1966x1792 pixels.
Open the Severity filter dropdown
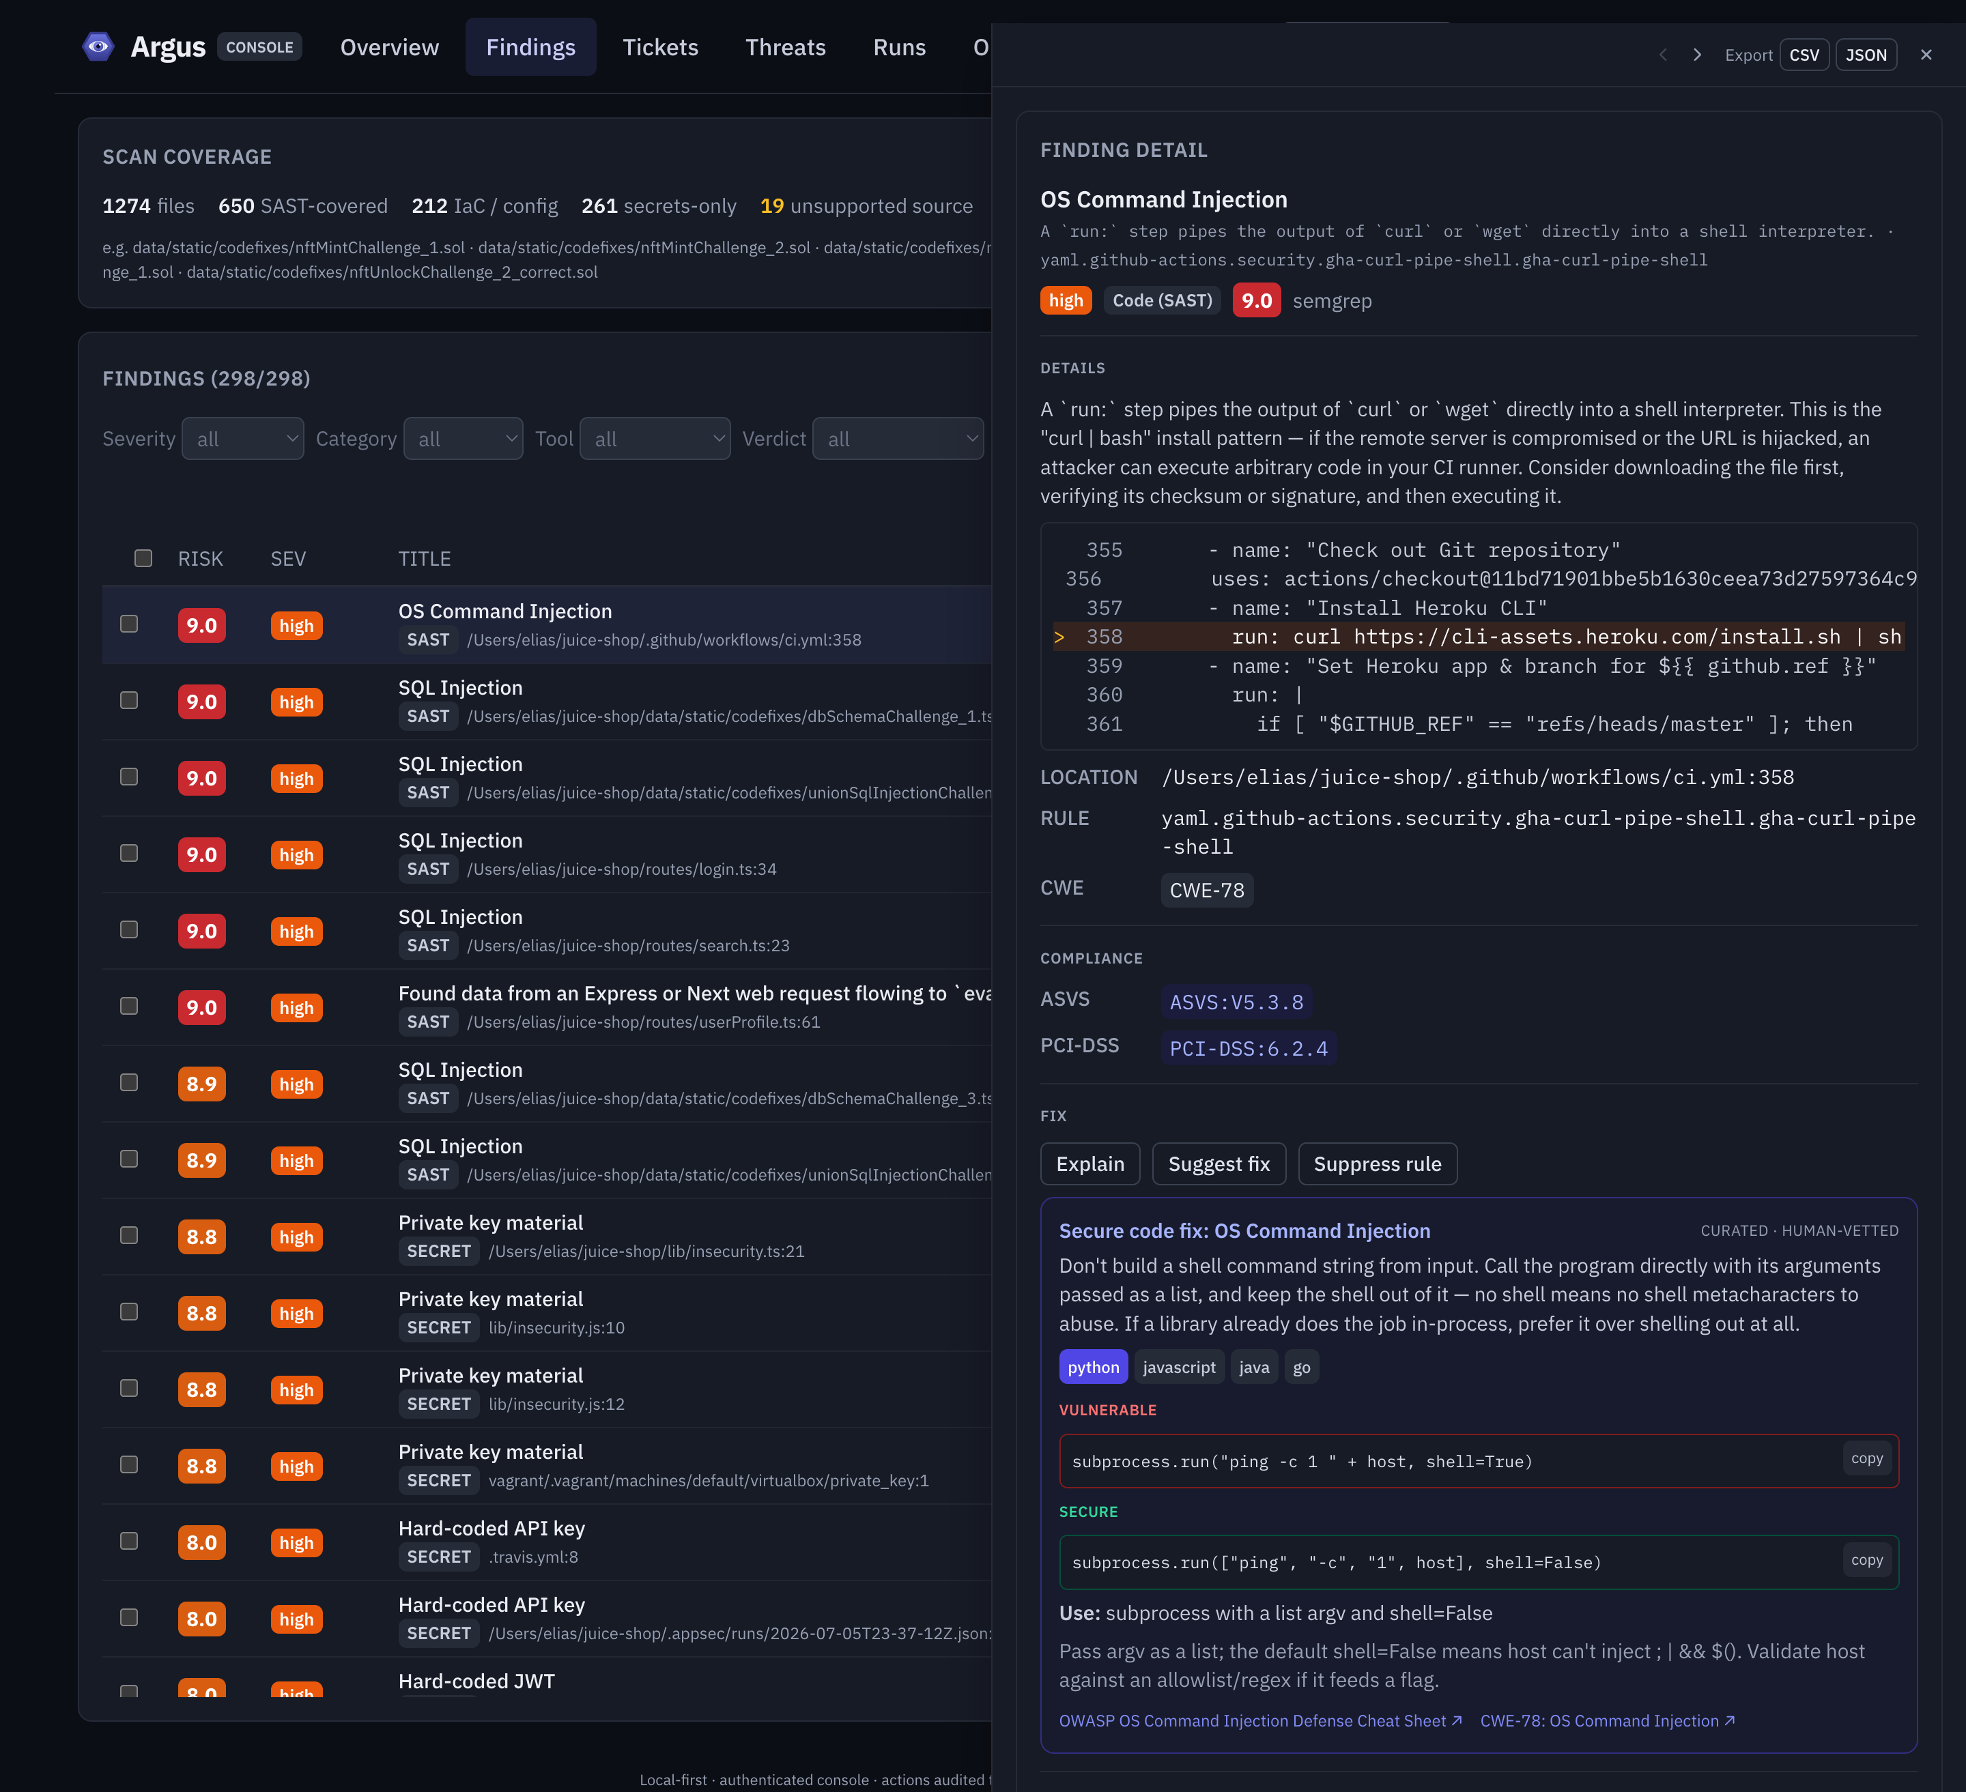[243, 439]
